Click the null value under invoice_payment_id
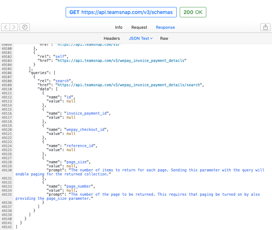272x230 pixels. [x=71, y=118]
